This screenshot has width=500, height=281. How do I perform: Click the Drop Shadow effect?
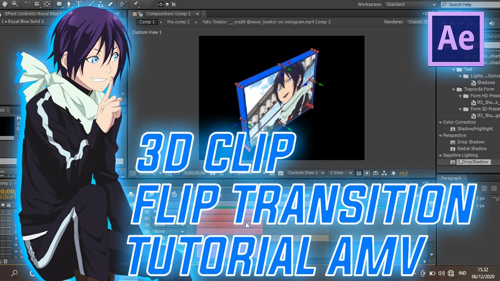point(471,142)
